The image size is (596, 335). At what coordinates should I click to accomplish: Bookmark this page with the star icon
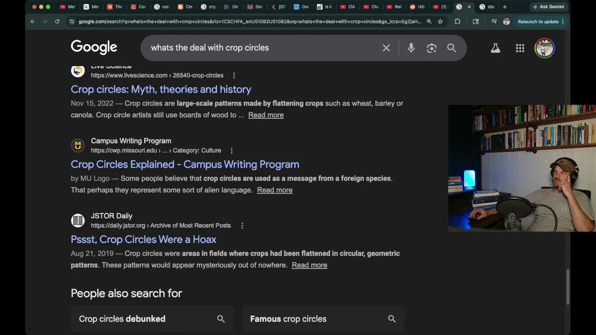pyautogui.click(x=440, y=21)
